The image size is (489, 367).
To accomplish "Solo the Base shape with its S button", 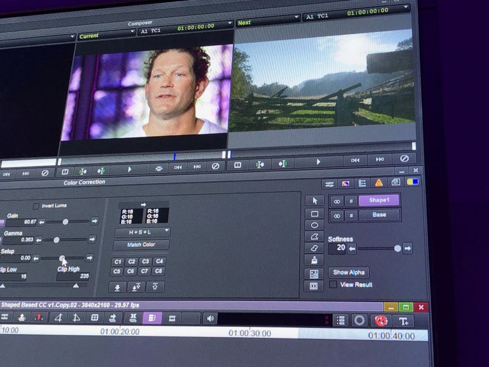I will click(x=350, y=215).
